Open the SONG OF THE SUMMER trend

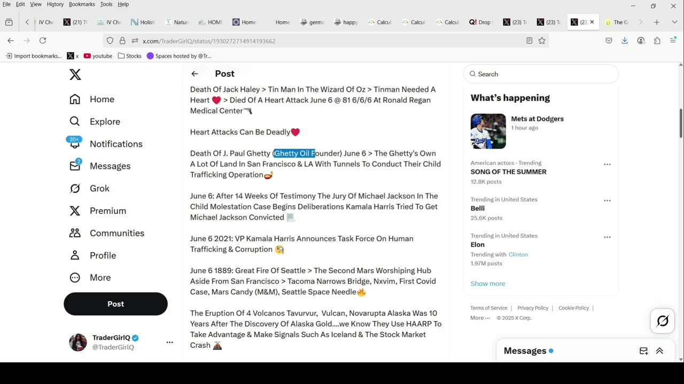[x=508, y=172]
